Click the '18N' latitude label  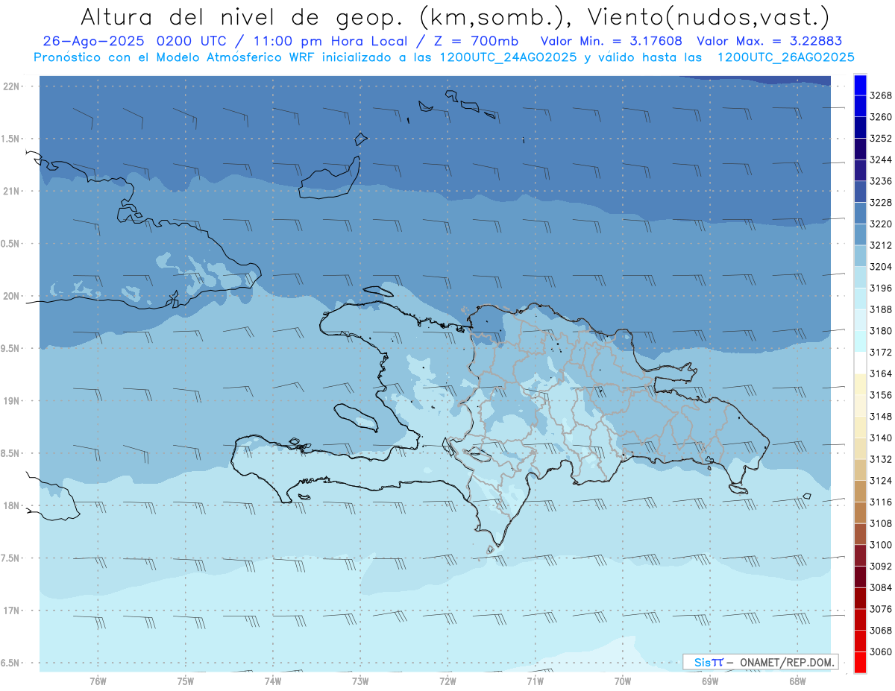click(12, 505)
